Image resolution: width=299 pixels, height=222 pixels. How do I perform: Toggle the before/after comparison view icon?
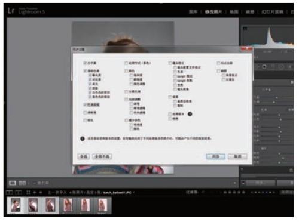22,183
